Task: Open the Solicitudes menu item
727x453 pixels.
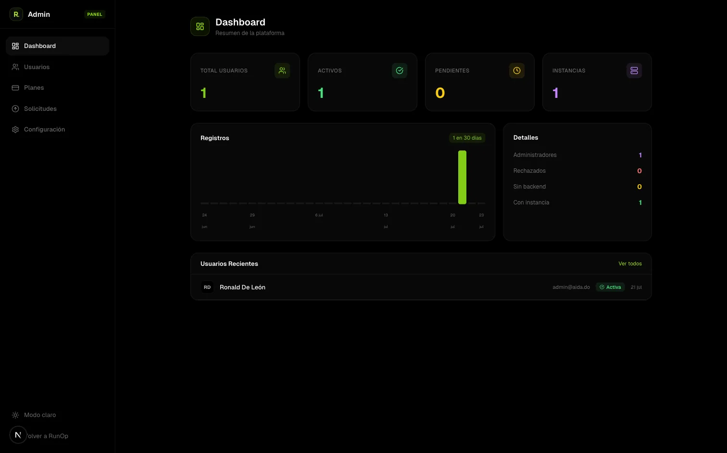Action: point(58,109)
